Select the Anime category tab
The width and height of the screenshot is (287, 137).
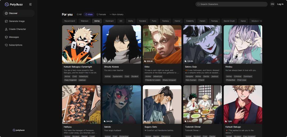coord(97,21)
